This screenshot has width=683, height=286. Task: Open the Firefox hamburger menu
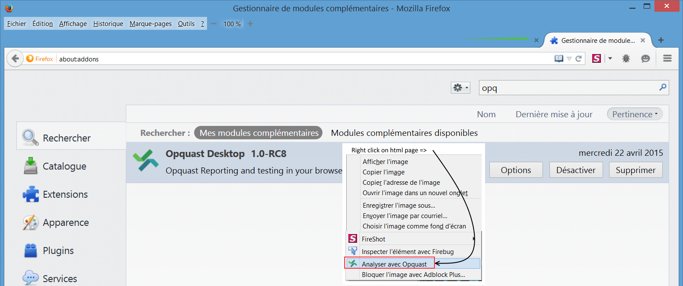667,58
